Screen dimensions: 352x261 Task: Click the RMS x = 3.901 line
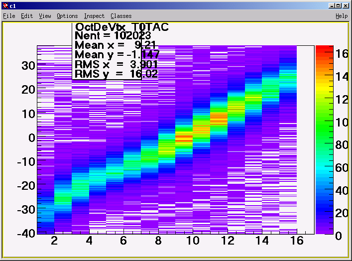coord(116,64)
